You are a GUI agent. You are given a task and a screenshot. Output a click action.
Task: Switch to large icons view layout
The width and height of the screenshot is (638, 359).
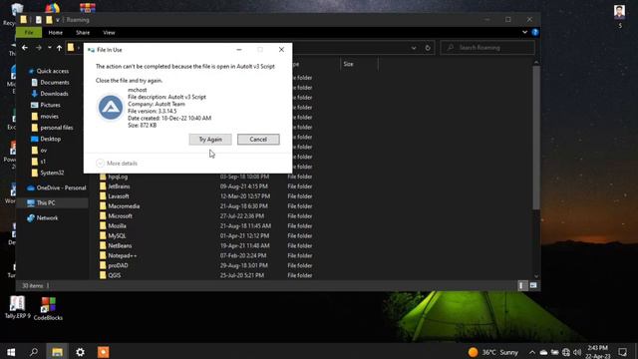coord(533,286)
